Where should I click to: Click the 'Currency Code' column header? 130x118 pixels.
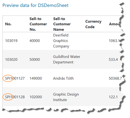pyautogui.click(x=93, y=24)
